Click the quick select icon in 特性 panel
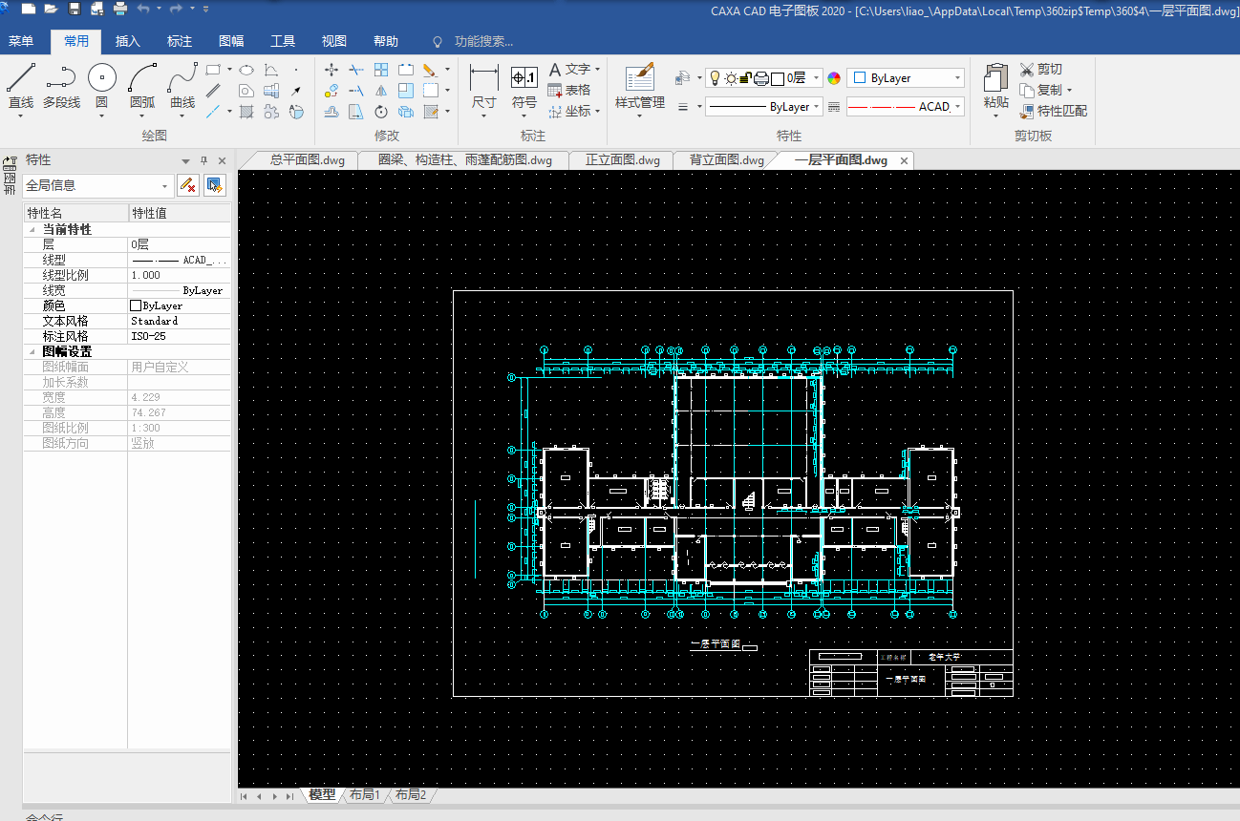The width and height of the screenshot is (1240, 821). 214,185
